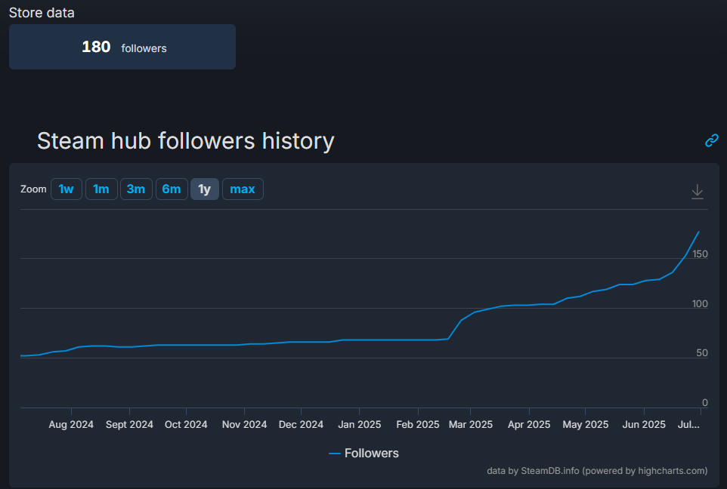The height and width of the screenshot is (489, 727).
Task: Select the active 1y zoom range
Action: [x=205, y=189]
